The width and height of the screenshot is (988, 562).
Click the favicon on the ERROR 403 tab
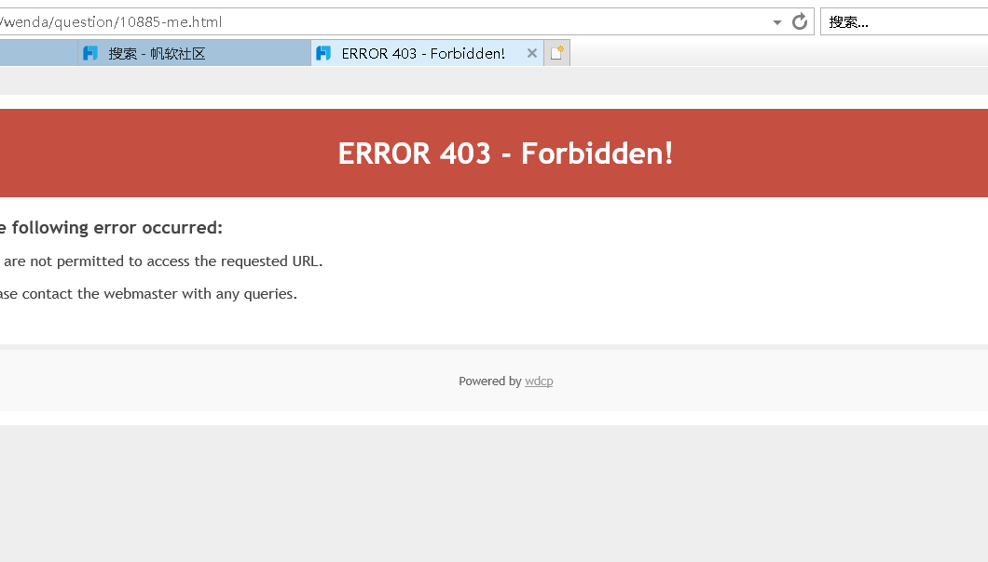(x=323, y=53)
